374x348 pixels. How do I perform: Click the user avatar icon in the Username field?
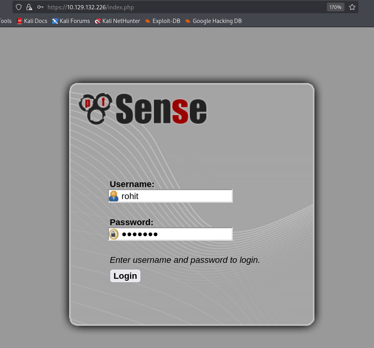tap(114, 196)
